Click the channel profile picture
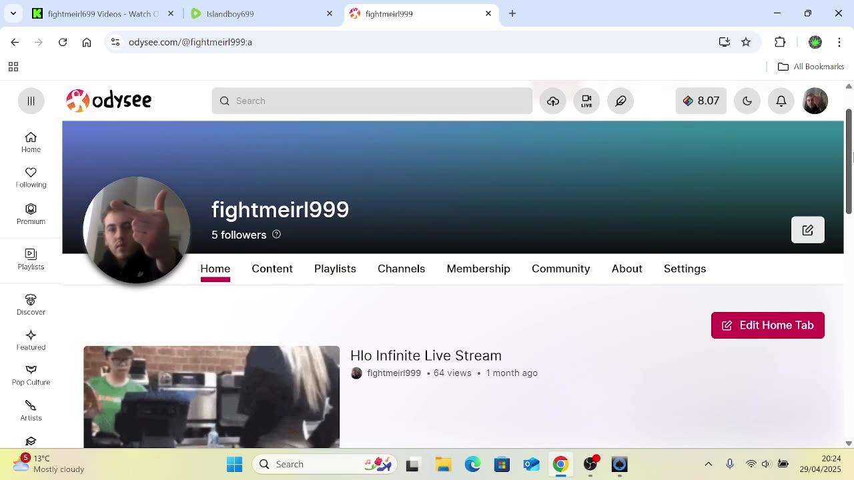This screenshot has width=854, height=480. [x=137, y=230]
